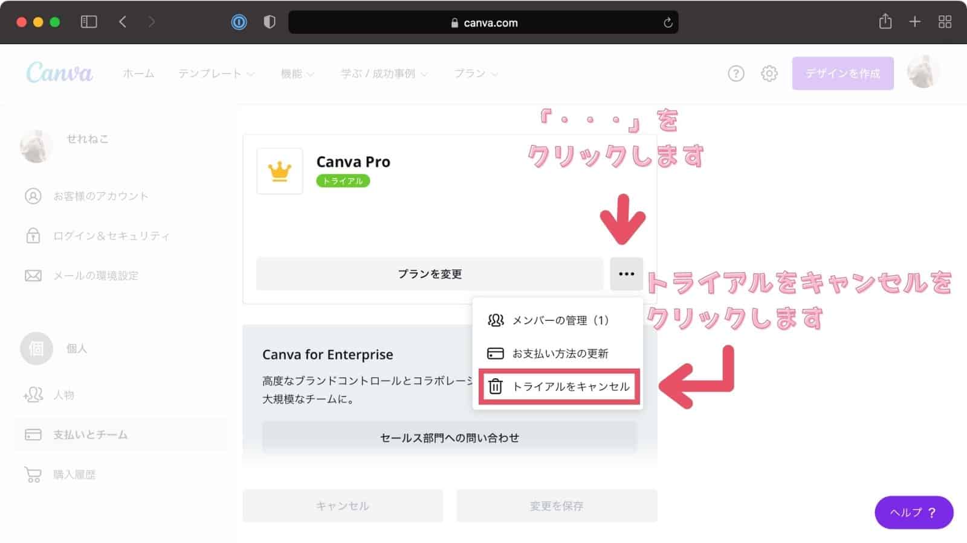Viewport: 967px width, 543px height.
Task: Click 個 team avatar icon
Action: coord(36,349)
